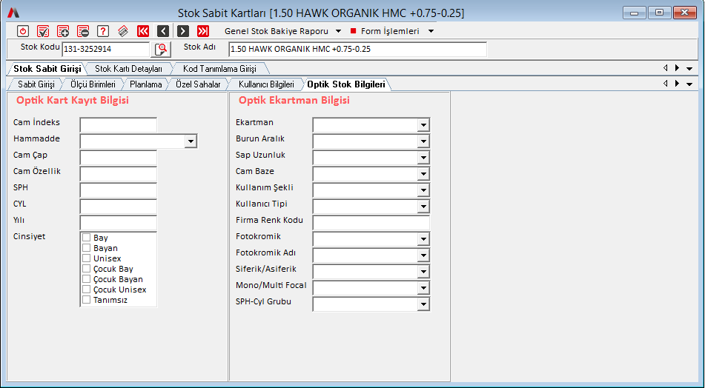This screenshot has height=388, width=705.
Task: Click red square icon beside Form İşlemleri
Action: [x=353, y=31]
